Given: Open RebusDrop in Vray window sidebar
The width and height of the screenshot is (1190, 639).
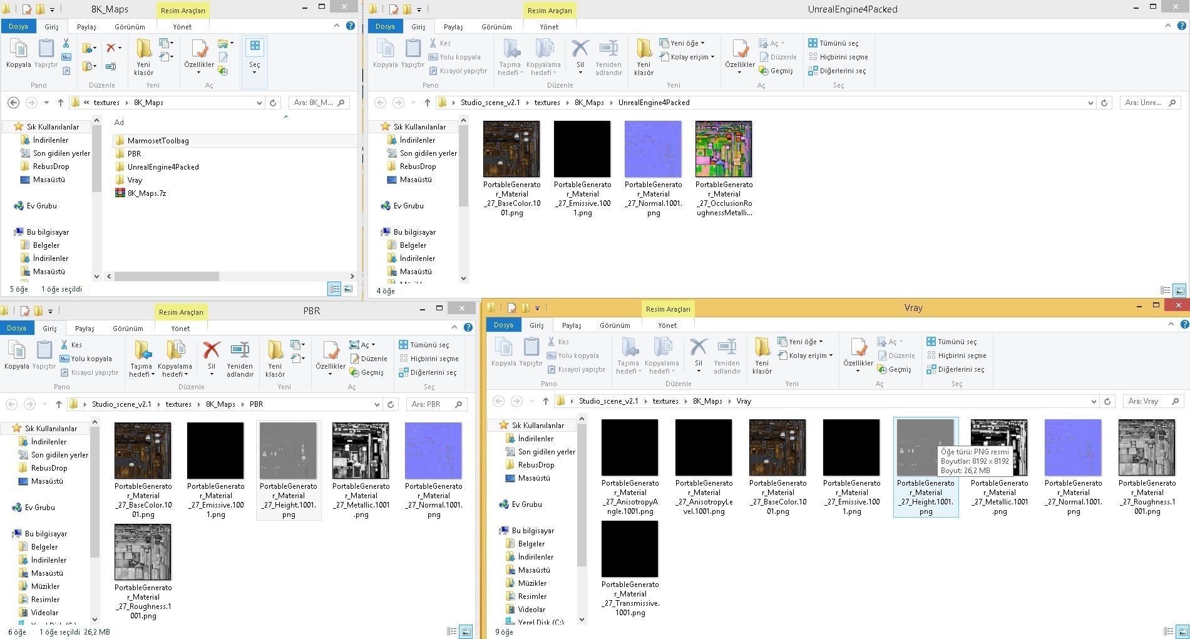Looking at the screenshot, I should (536, 465).
